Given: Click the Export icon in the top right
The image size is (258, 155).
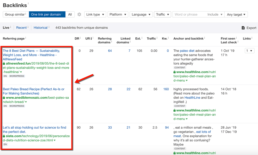Looking at the screenshot, I should [243, 28].
